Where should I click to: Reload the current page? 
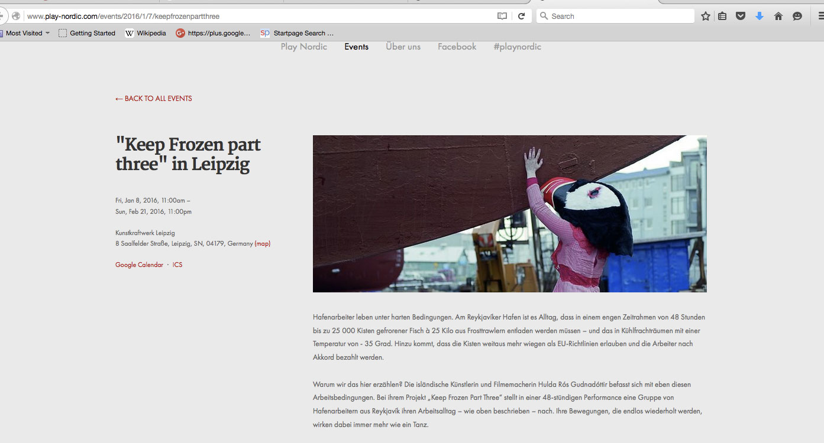click(x=521, y=17)
